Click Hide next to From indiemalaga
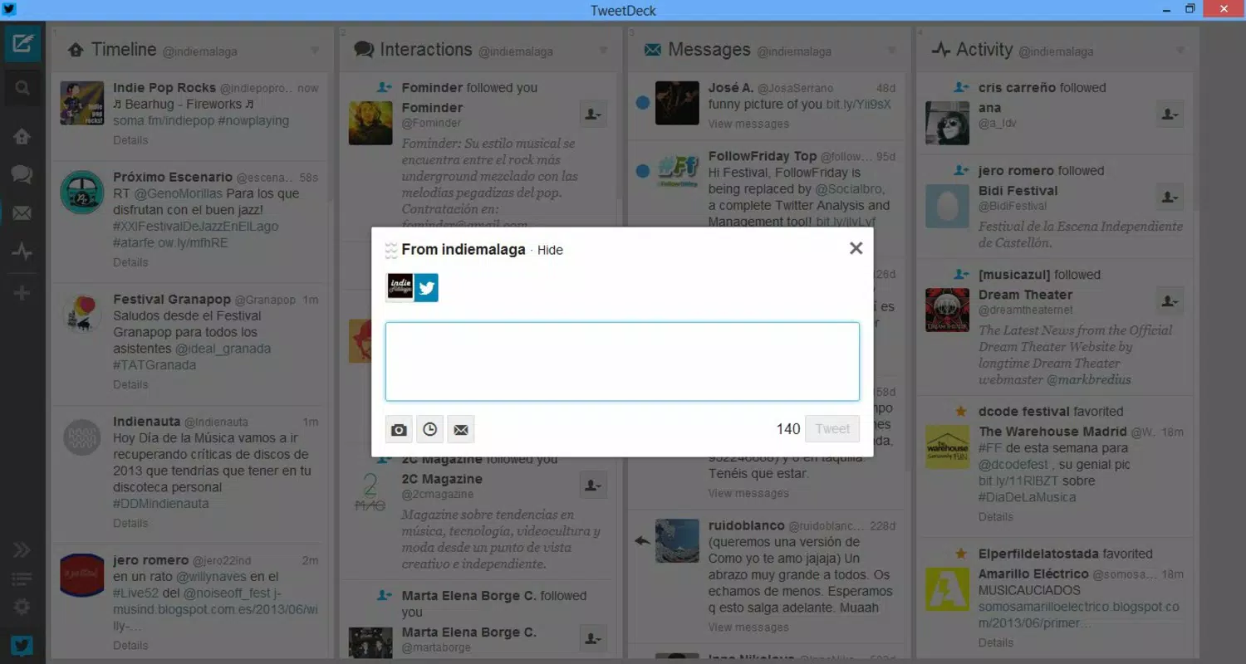 550,250
